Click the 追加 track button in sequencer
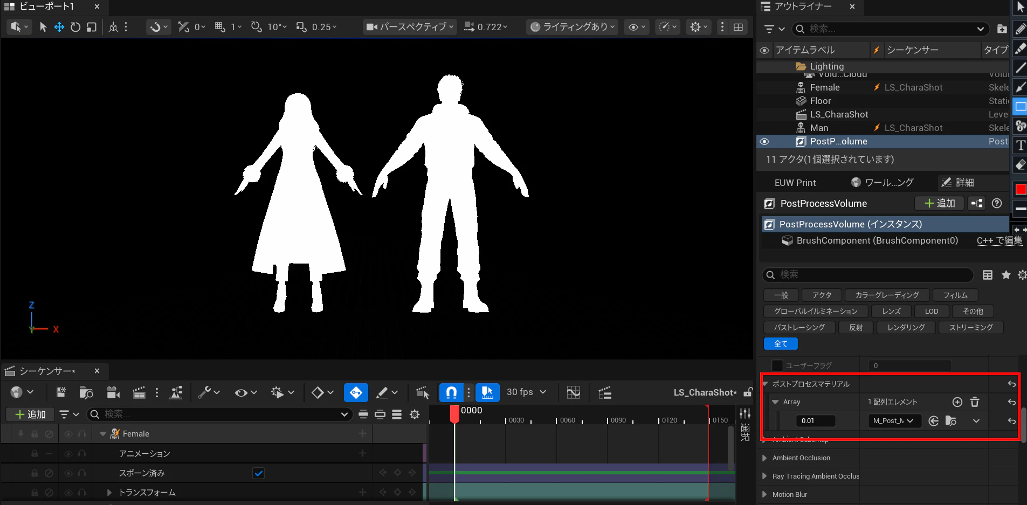The width and height of the screenshot is (1027, 505). 30,414
